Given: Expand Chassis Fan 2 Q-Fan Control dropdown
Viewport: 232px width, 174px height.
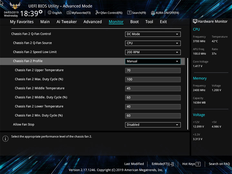Looking at the screenshot, I should (153, 34).
